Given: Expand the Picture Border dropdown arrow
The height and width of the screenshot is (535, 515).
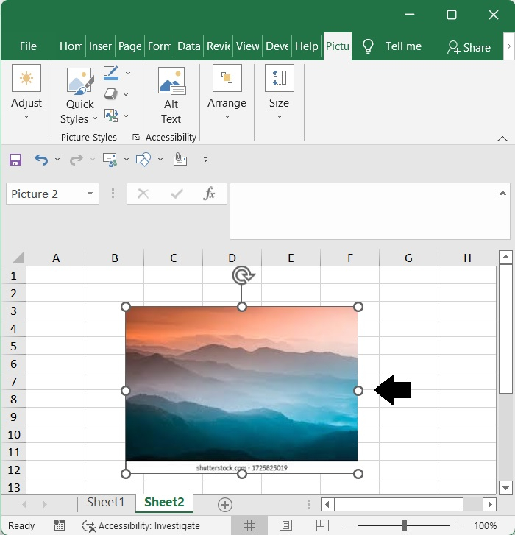Looking at the screenshot, I should 128,73.
